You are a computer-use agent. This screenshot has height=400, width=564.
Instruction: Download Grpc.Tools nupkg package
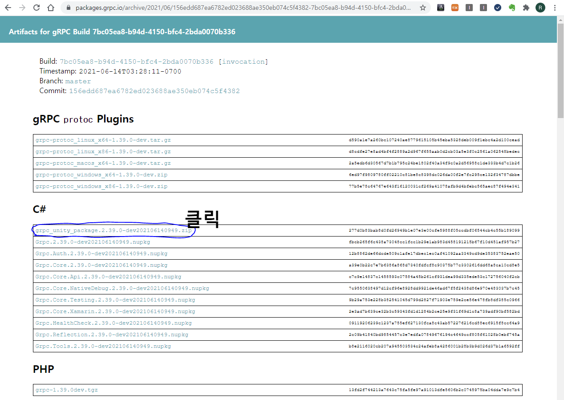pyautogui.click(x=103, y=346)
